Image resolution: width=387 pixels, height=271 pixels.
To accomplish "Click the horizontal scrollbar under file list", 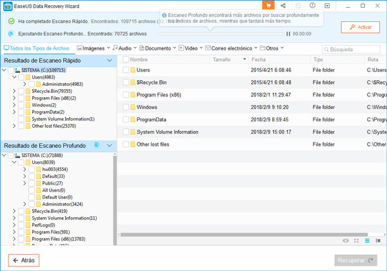I will tap(244, 234).
